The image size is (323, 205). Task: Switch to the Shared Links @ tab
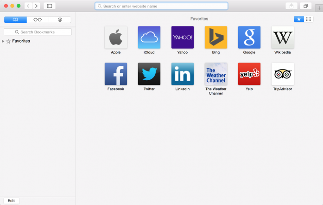[x=60, y=19]
